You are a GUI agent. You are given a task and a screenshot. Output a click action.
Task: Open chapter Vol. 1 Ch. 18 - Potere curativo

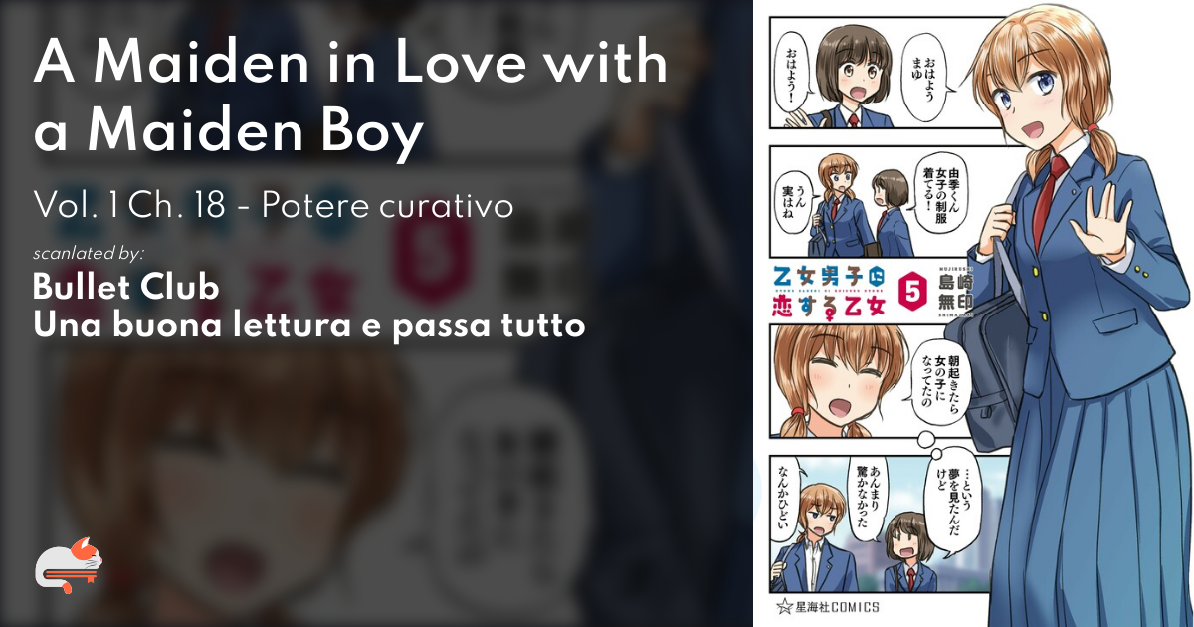click(x=274, y=206)
